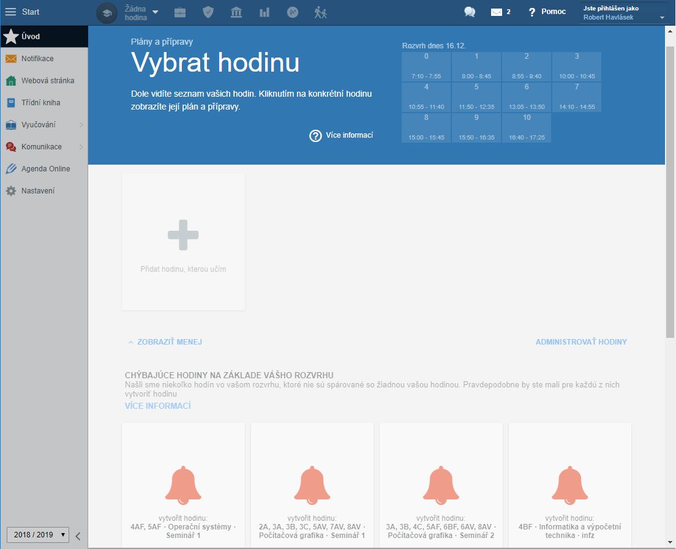Image resolution: width=676 pixels, height=549 pixels.
Task: Open Třídní kniha in the sidebar
Action: coord(40,103)
